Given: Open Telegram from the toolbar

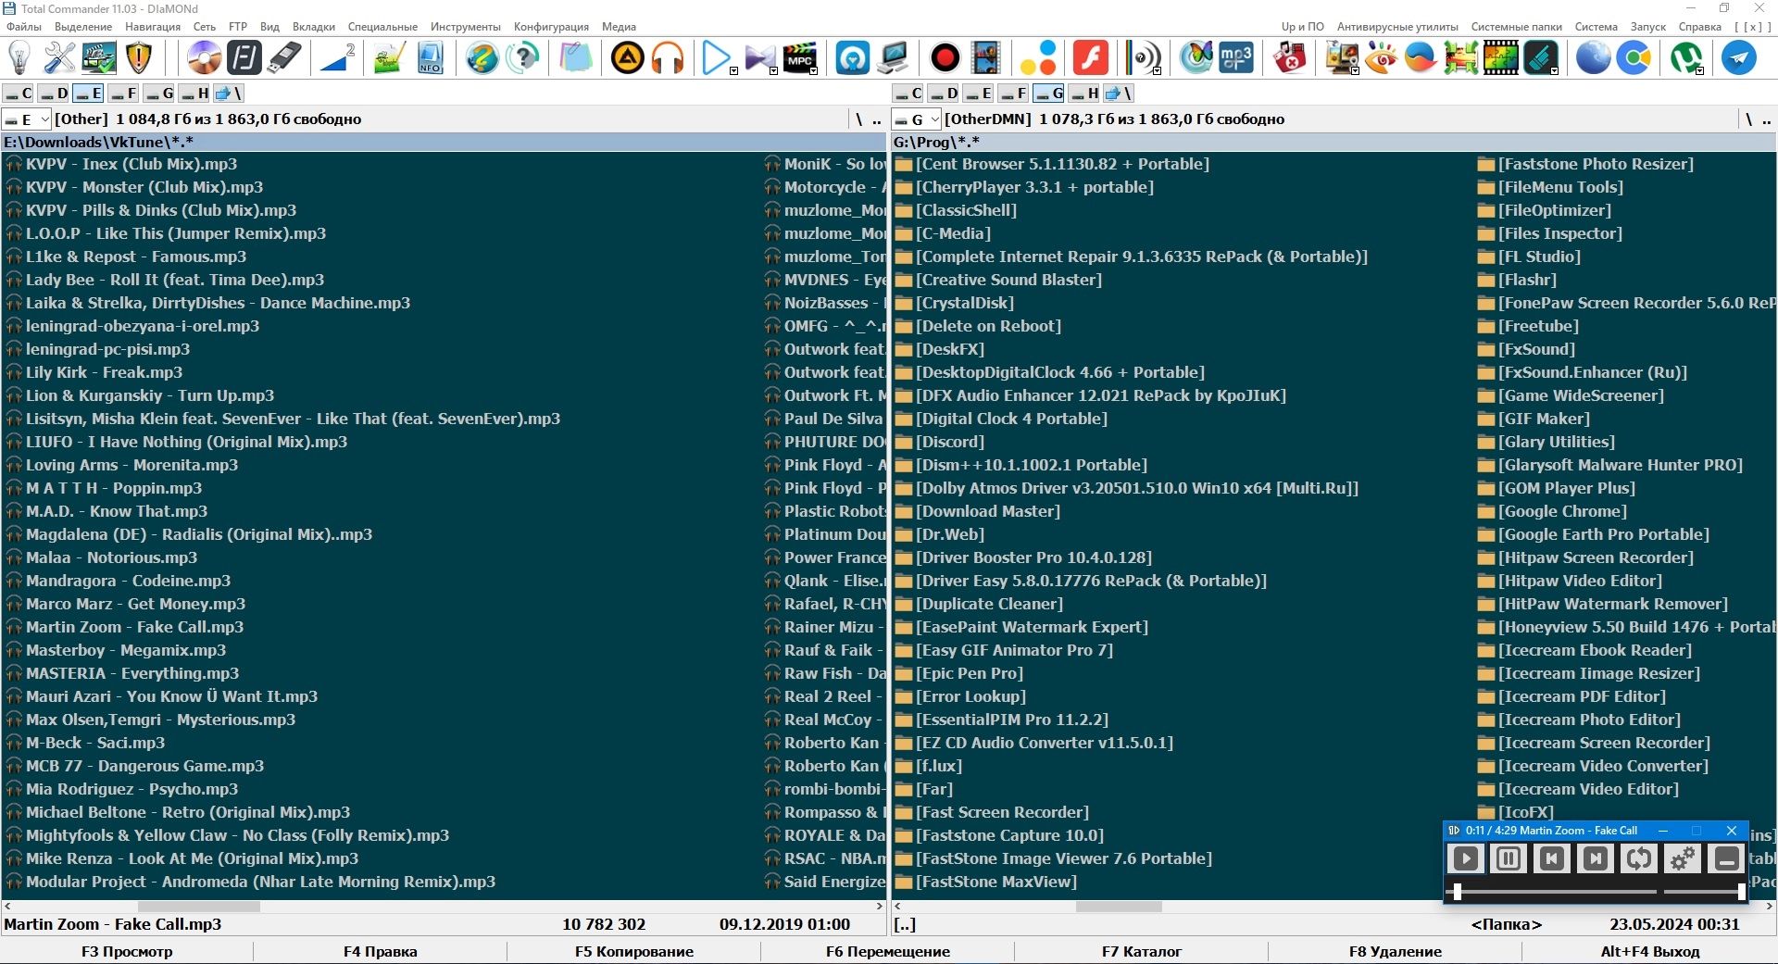Looking at the screenshot, I should tap(1739, 58).
